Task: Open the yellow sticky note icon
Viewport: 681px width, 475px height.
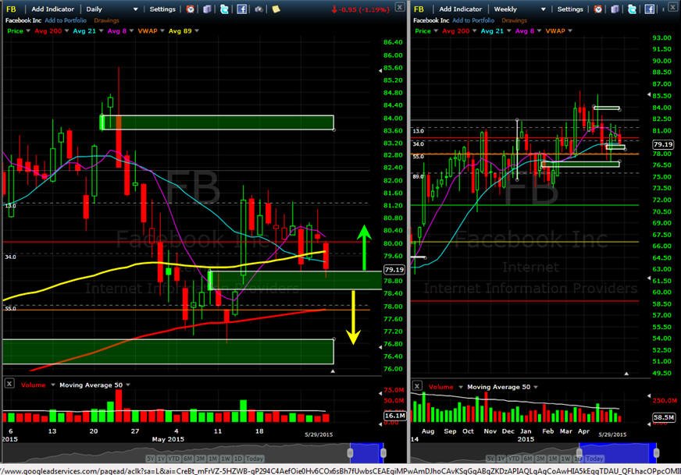Action: tap(276, 9)
